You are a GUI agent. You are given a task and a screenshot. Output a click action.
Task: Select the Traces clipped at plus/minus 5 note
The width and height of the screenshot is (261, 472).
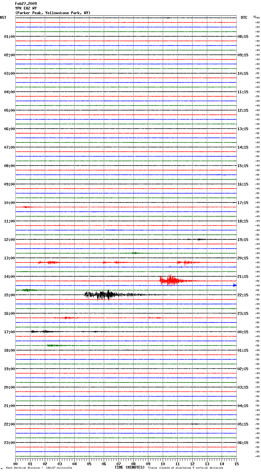pyautogui.click(x=185, y=468)
